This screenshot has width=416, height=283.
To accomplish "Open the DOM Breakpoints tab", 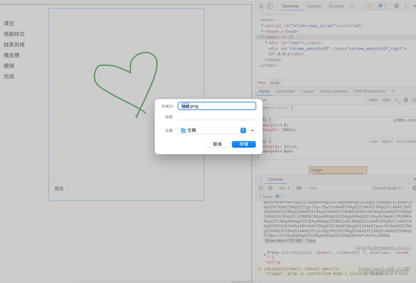I will click(369, 91).
